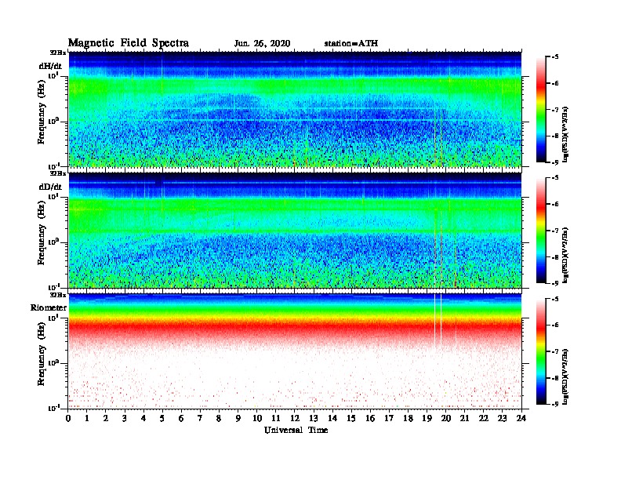Click hour tick label "23" on time axis
This screenshot has height=480, width=621.
(502, 419)
